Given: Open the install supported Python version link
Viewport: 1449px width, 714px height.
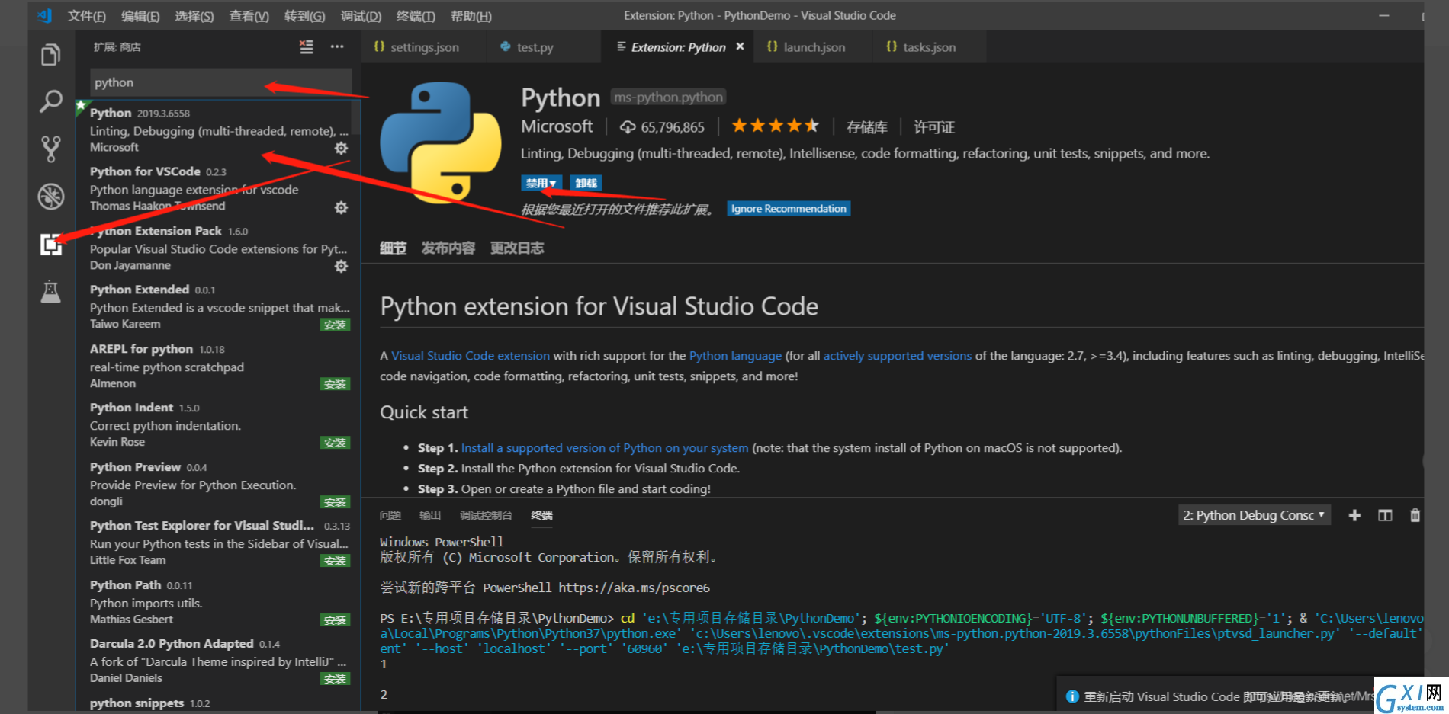Looking at the screenshot, I should (605, 448).
